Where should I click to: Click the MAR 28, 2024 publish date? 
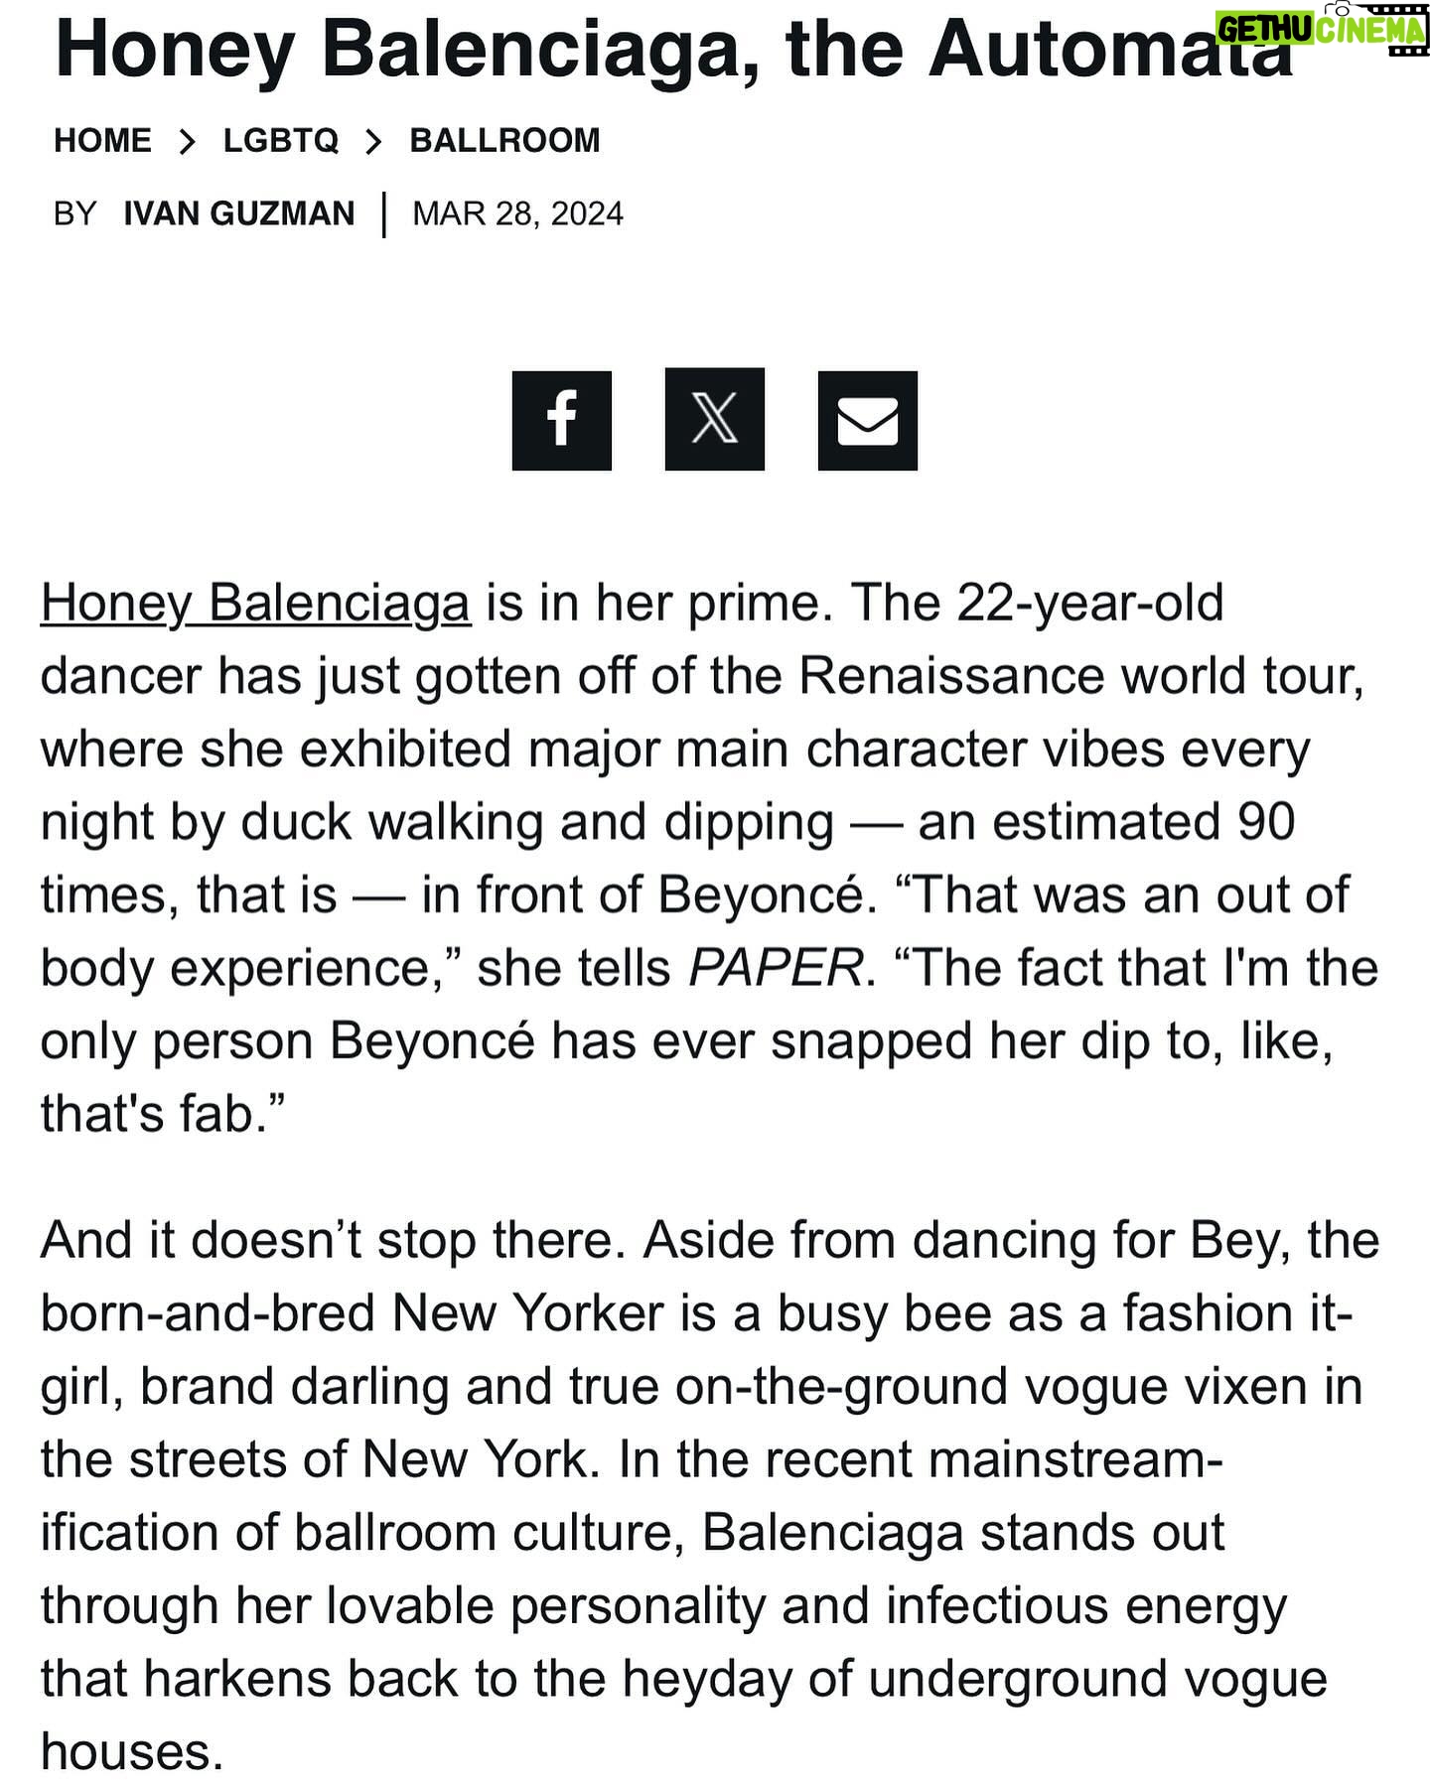click(x=517, y=213)
